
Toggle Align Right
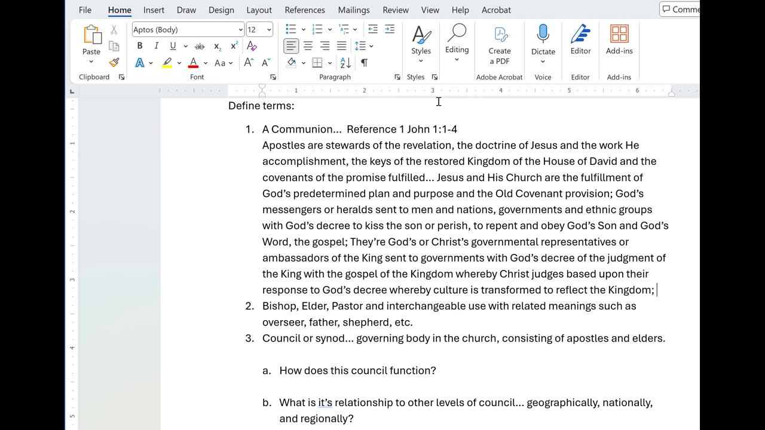(x=325, y=46)
